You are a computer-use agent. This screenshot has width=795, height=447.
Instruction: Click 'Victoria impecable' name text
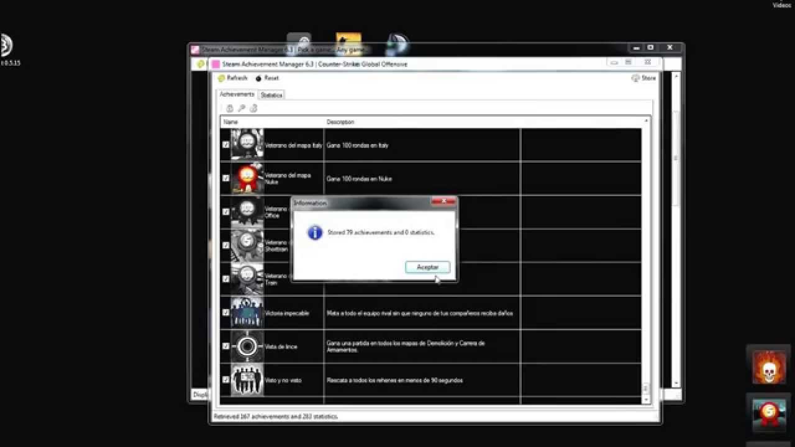tap(286, 313)
